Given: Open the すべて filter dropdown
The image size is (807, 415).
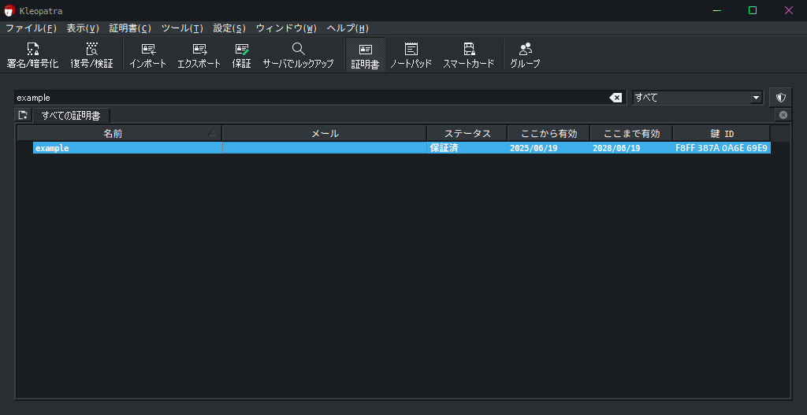Looking at the screenshot, I should [x=698, y=98].
